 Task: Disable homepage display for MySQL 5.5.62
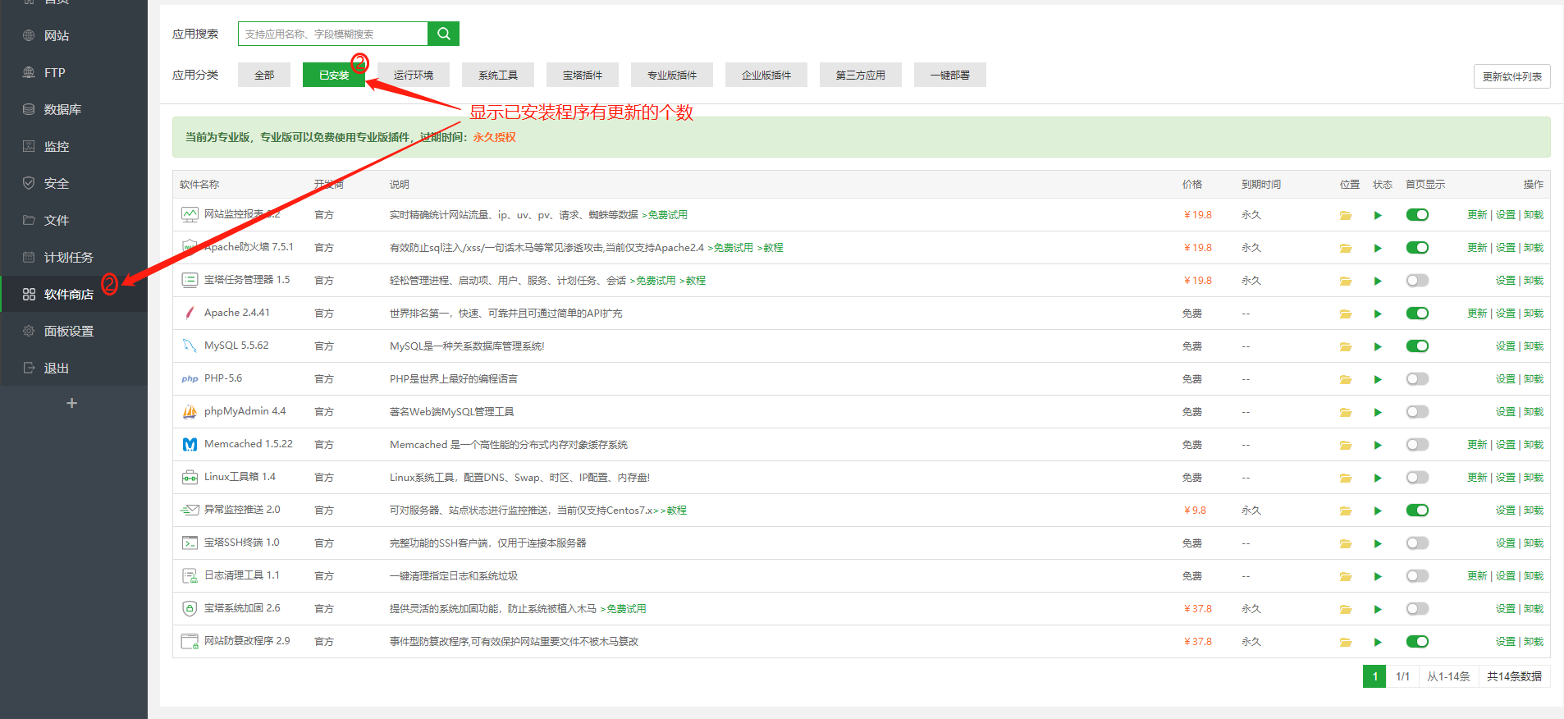click(1417, 346)
